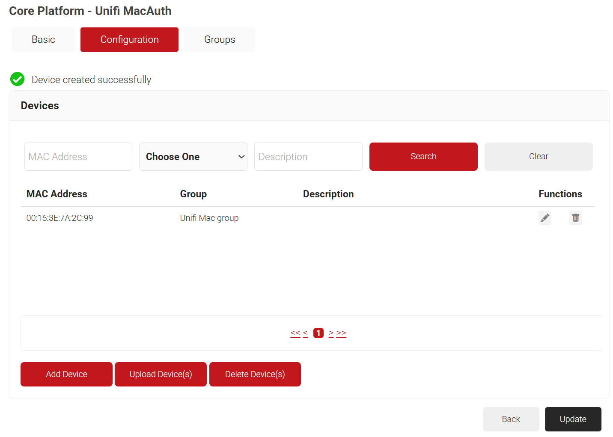Open Upload Device(s) dialog
The image size is (613, 437).
click(161, 374)
